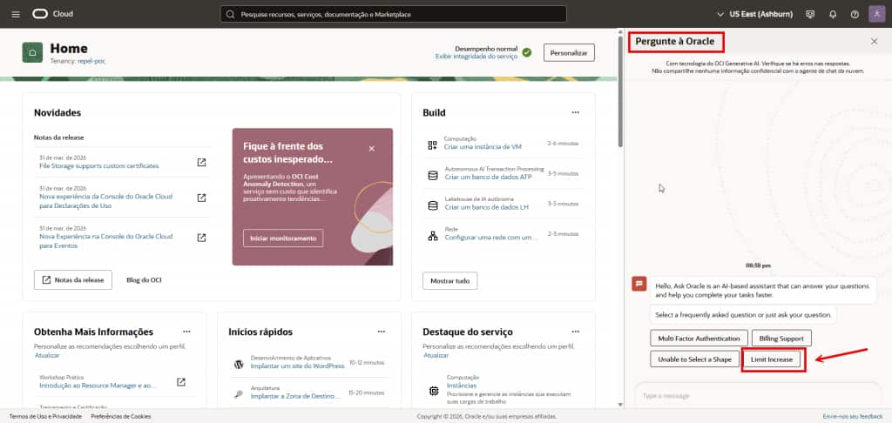Click the Instâncias chip icon
Image resolution: width=892 pixels, height=423 pixels.
coord(434,391)
